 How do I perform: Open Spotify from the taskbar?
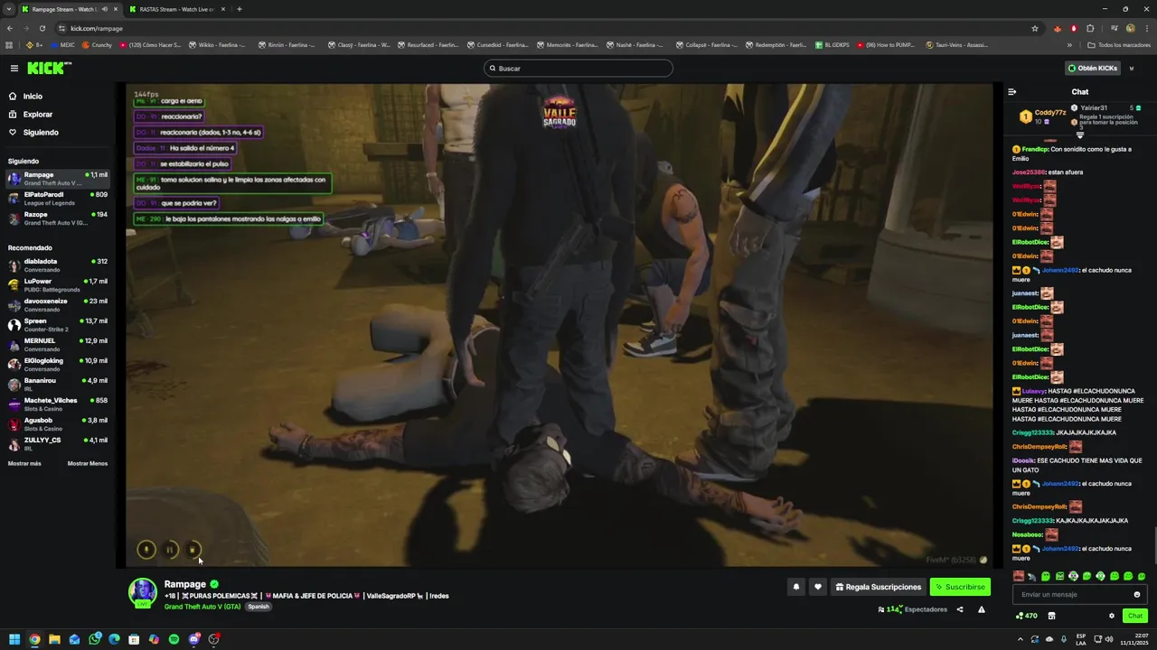click(x=174, y=639)
